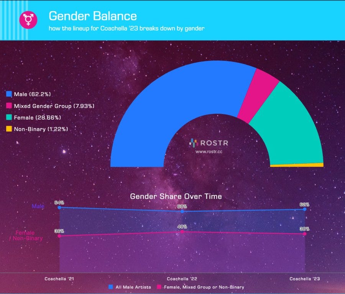Click the pink Mixed Gender Group swatch
The image size is (345, 294).
[9, 106]
